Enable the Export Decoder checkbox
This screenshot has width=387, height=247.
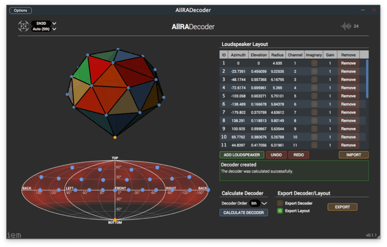(280, 203)
